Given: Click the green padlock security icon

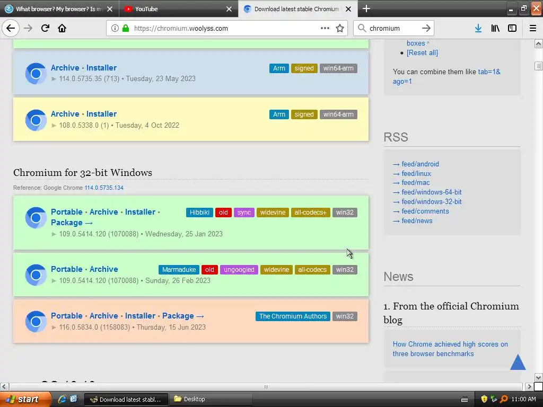Looking at the screenshot, I should (126, 28).
